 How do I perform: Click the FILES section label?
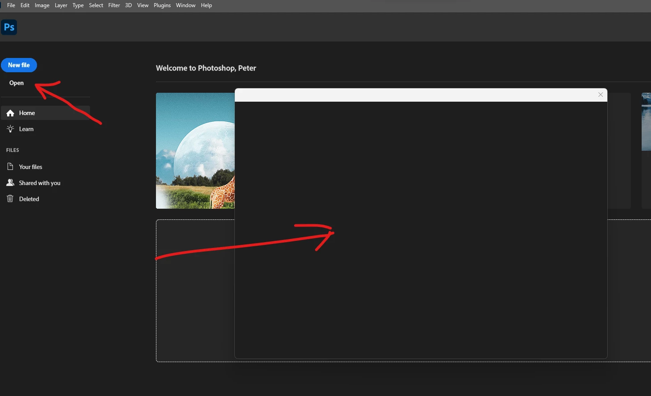(12, 150)
